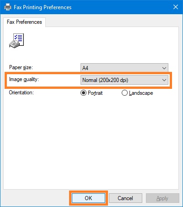Viewport: 183px width, 207px height.
Task: Click the chevron arrow beside Normal (200x200 dpi)
Action: point(164,80)
